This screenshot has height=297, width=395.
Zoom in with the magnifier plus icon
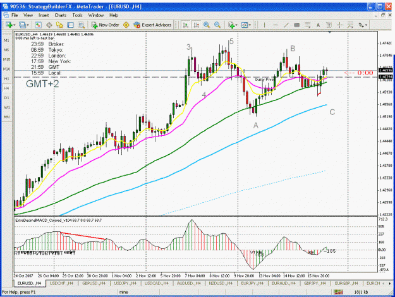(x=207, y=25)
